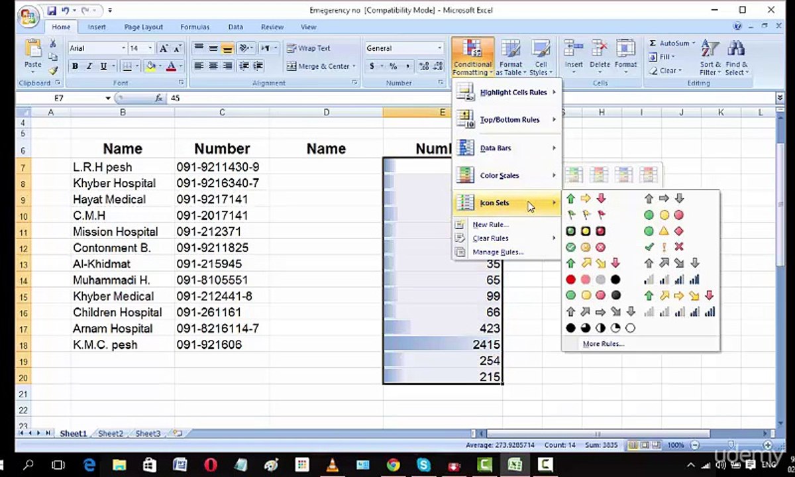The image size is (795, 477).
Task: Click the Percent Style icon
Action: click(x=393, y=66)
